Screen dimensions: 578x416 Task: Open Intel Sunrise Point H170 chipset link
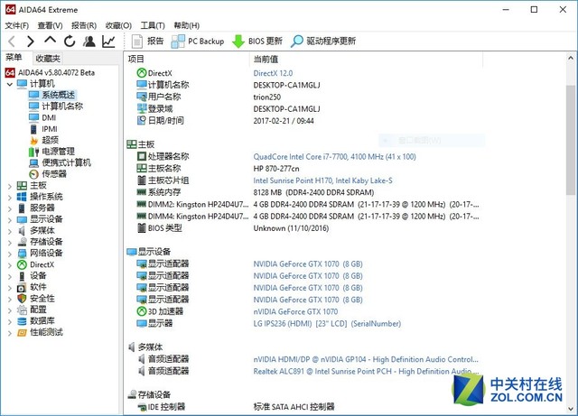322,180
